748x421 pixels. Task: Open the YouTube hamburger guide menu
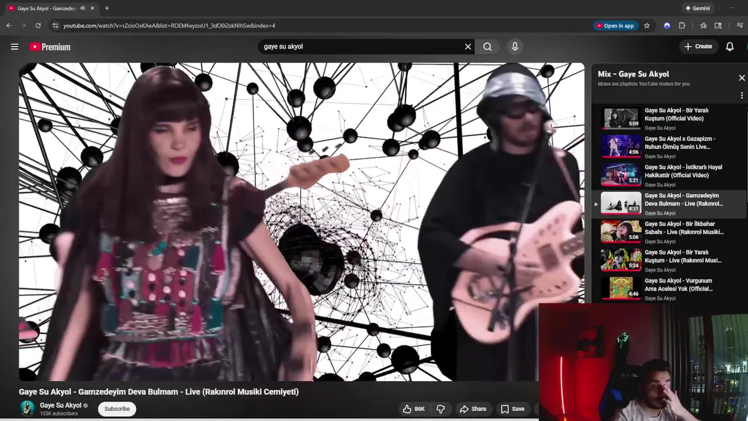pyautogui.click(x=15, y=47)
